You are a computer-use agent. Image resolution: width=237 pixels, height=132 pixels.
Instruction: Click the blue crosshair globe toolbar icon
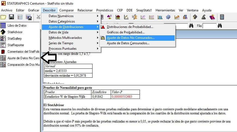[x=168, y=17]
